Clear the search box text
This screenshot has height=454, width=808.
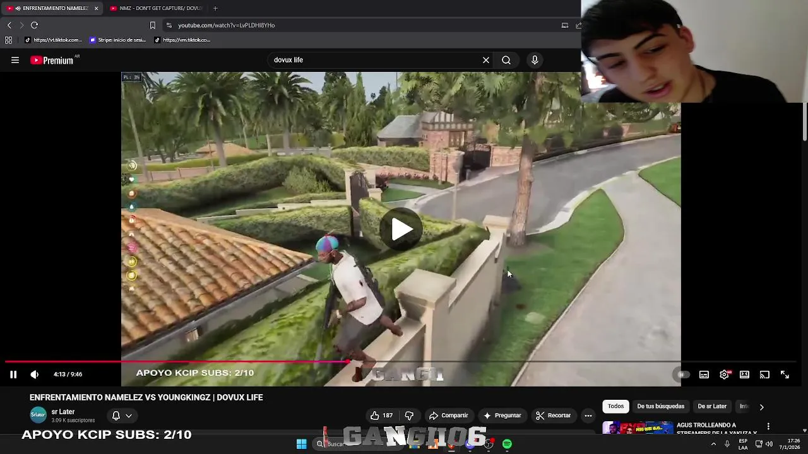pos(486,60)
